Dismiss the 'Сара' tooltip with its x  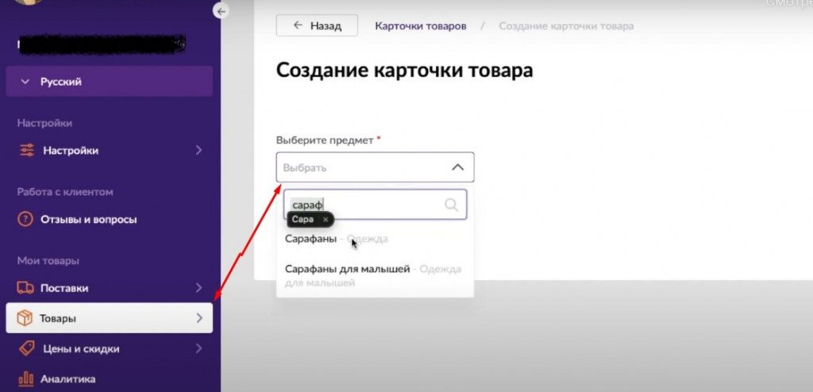326,219
